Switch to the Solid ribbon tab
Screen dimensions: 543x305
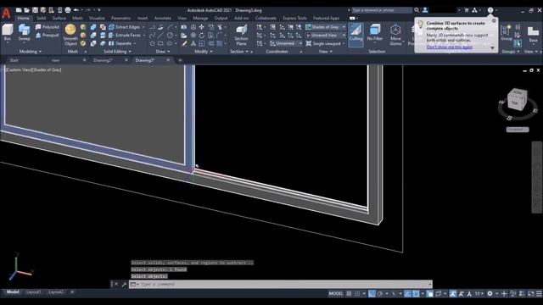[42, 18]
